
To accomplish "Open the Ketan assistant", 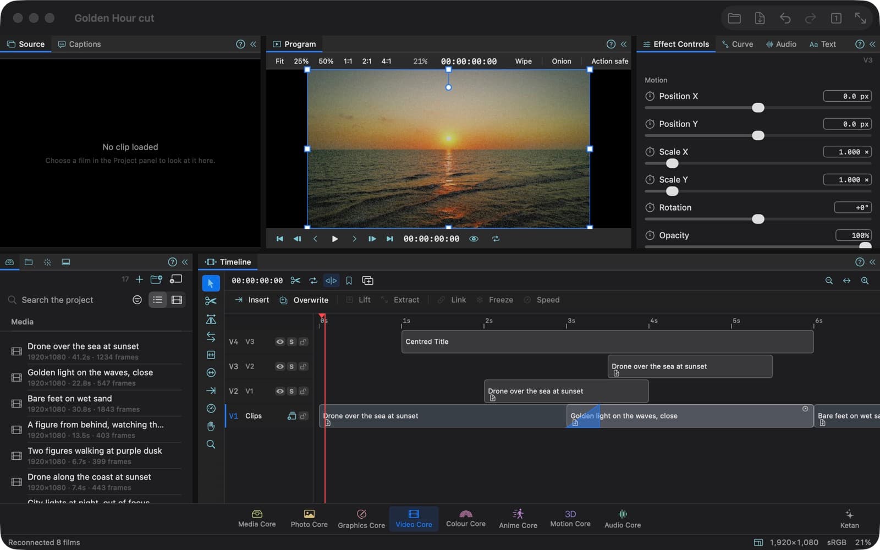I will (x=849, y=519).
